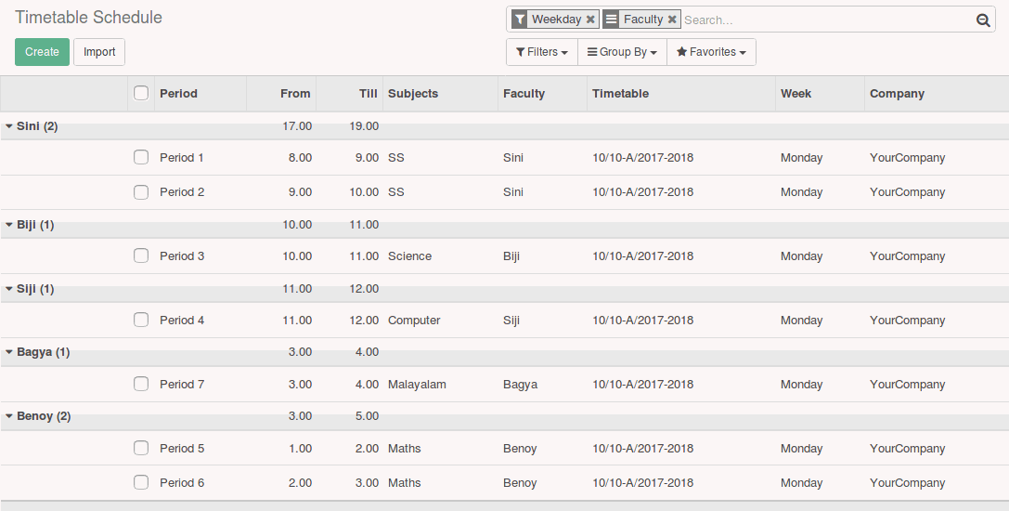The width and height of the screenshot is (1009, 511).
Task: Sort by the Subjects column header
Action: click(413, 93)
